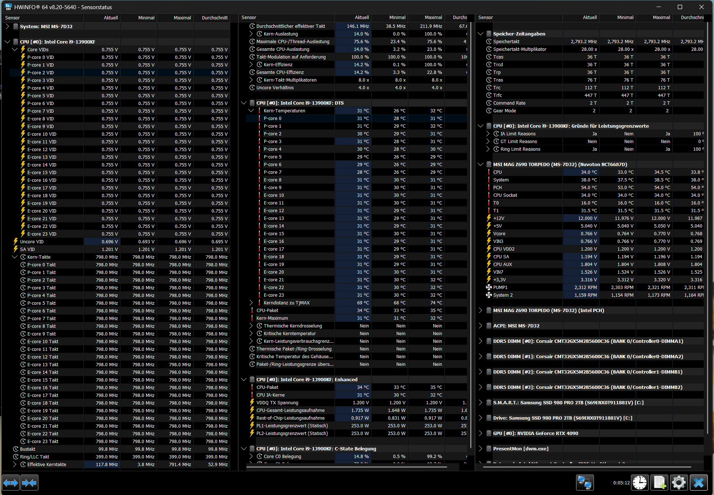Image resolution: width=714 pixels, height=495 pixels.
Task: Open the remote network monitoring icon
Action: point(584,483)
